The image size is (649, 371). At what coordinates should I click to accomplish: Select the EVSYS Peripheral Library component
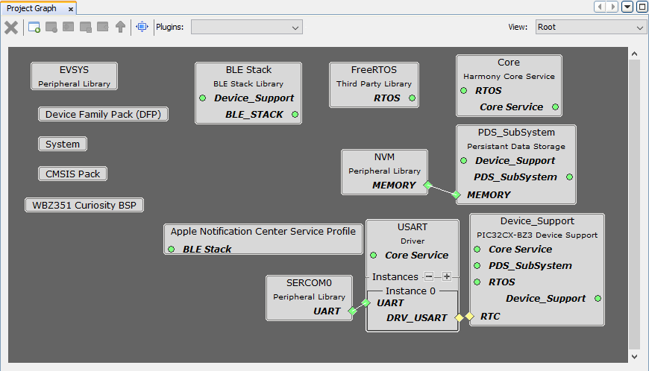(74, 76)
